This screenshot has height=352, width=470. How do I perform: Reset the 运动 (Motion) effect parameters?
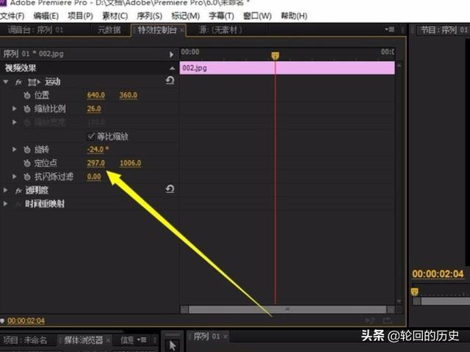[x=170, y=81]
